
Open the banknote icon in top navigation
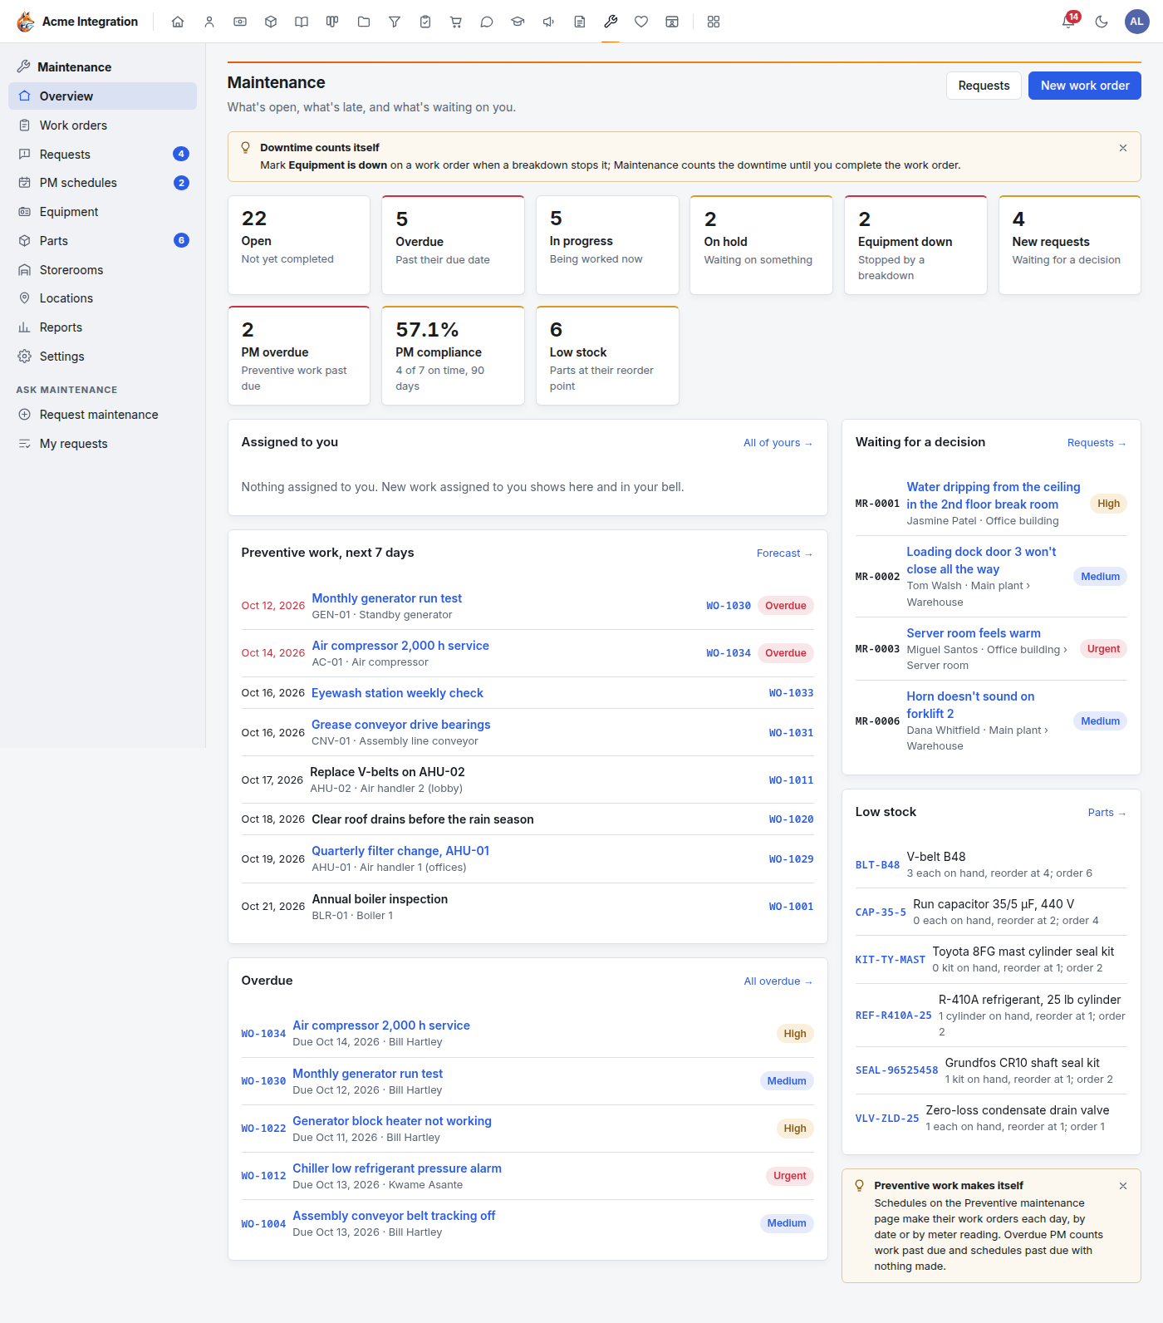pos(240,22)
